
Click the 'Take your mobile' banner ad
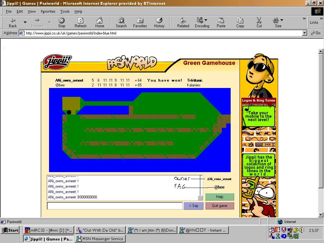pos(258,116)
